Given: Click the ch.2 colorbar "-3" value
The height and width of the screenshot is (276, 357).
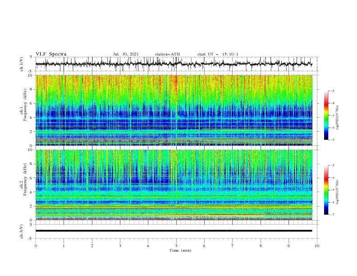Looking at the screenshot, I should click(x=333, y=166).
